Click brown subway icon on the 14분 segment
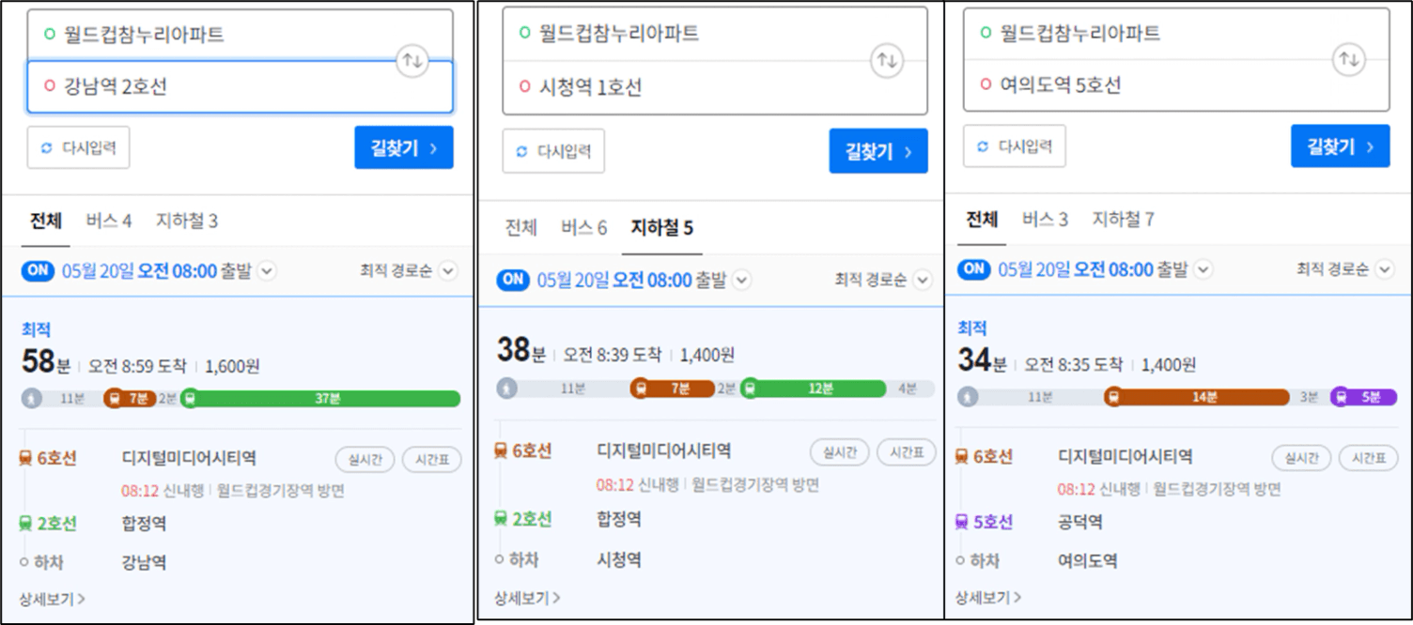Screen dimensions: 1413x625 [x=1112, y=397]
